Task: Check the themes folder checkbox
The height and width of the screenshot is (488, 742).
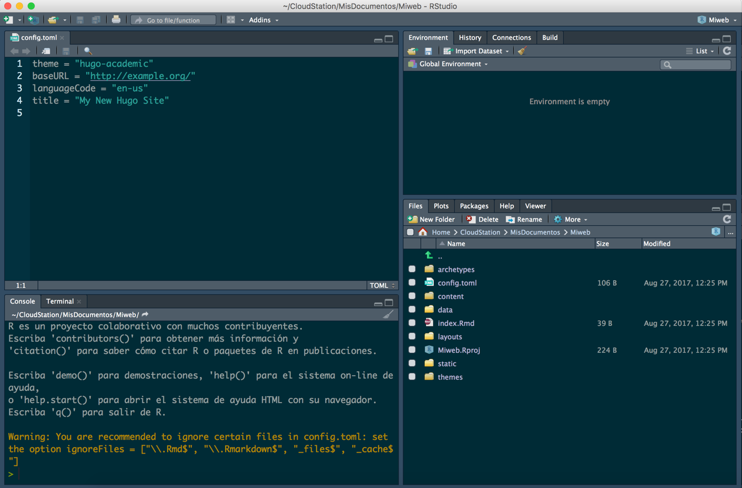Action: 412,377
